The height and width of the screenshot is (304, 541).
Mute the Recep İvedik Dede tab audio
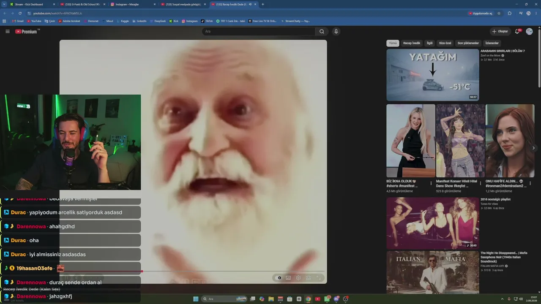[x=250, y=4]
